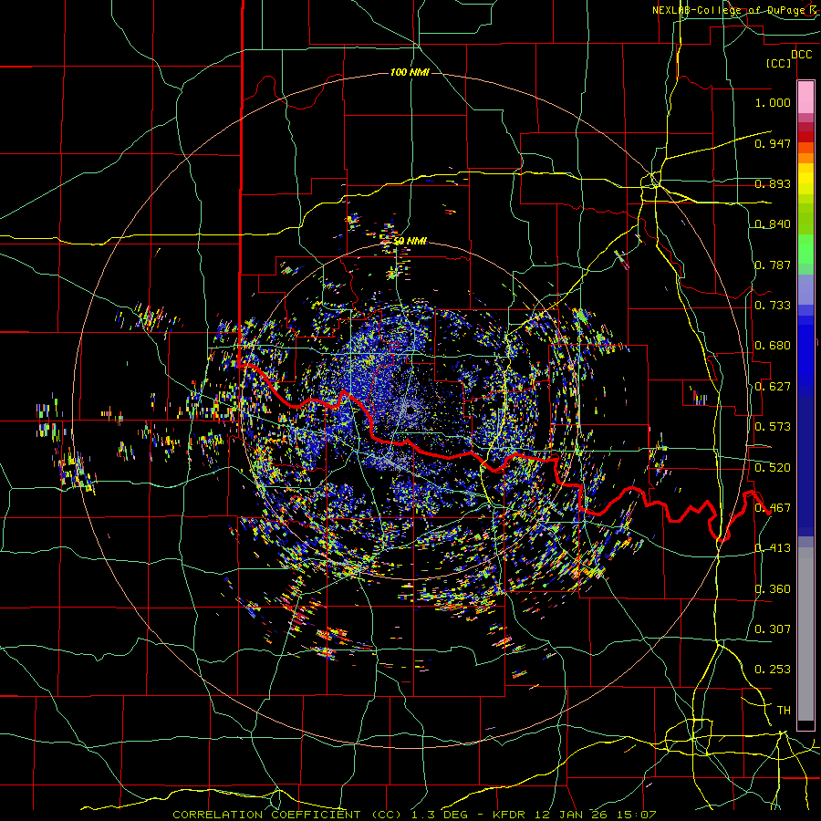Click the TH threshold label on the scale
Viewport: 821px width, 821px height.
click(784, 711)
